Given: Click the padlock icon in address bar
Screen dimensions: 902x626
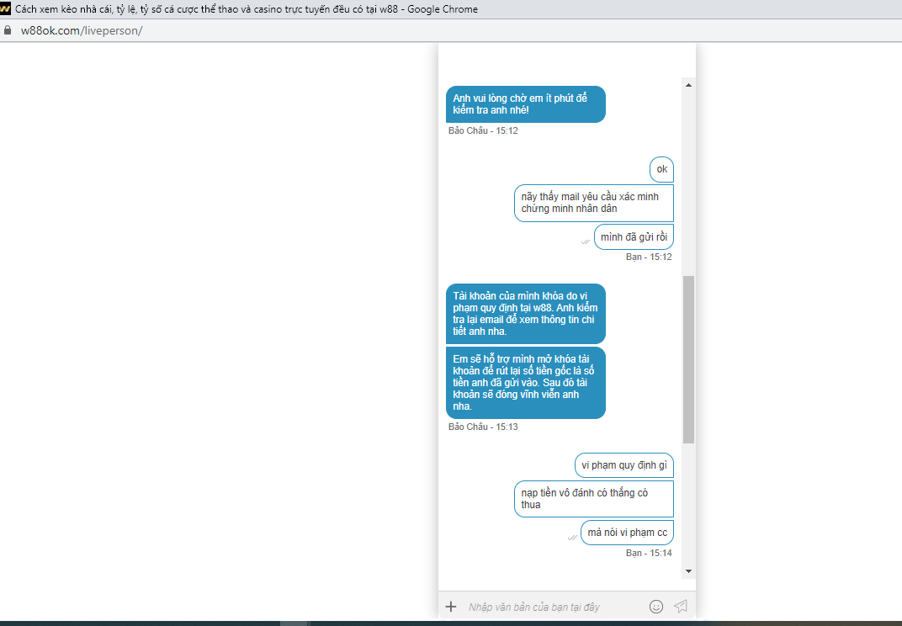Looking at the screenshot, I should 8,30.
